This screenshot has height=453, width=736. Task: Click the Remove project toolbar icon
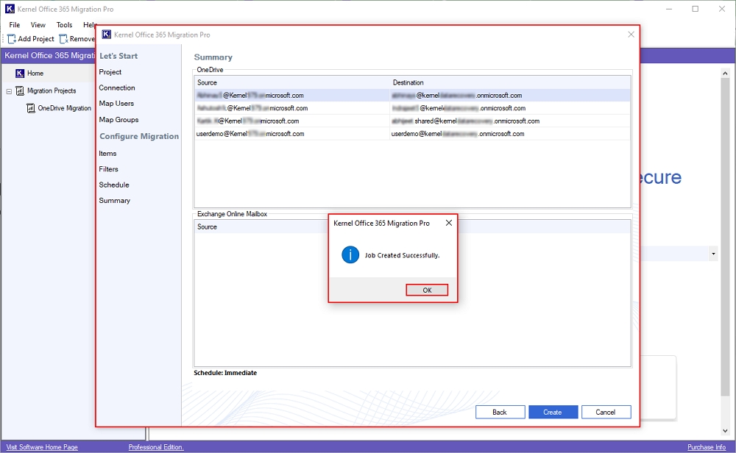64,39
